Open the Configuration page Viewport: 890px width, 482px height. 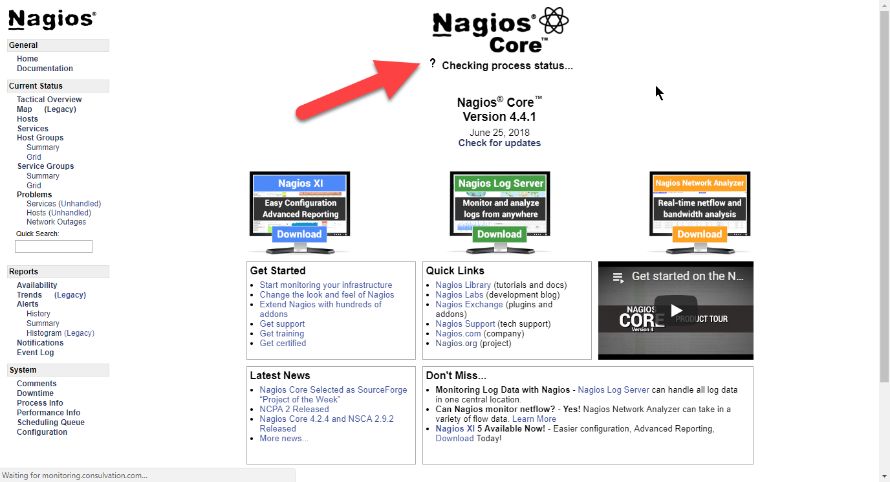pos(42,432)
